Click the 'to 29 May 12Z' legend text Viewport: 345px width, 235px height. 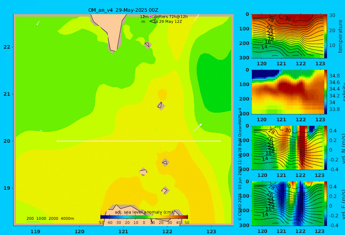click(x=168, y=22)
